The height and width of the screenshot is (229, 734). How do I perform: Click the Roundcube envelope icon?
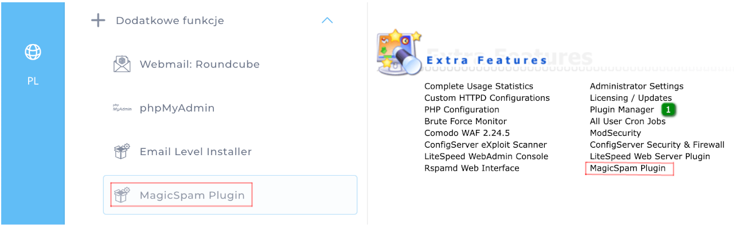pyautogui.click(x=122, y=64)
